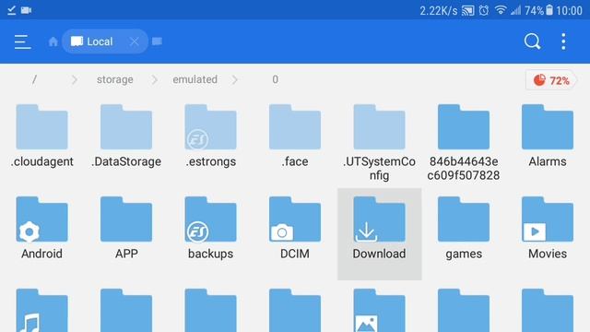Open the pictures folder with image icon

click(x=379, y=310)
